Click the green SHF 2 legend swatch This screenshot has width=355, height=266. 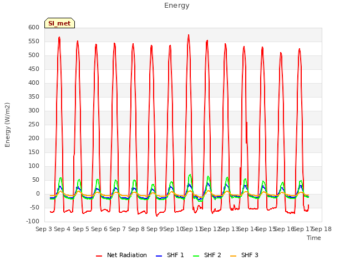196,256
